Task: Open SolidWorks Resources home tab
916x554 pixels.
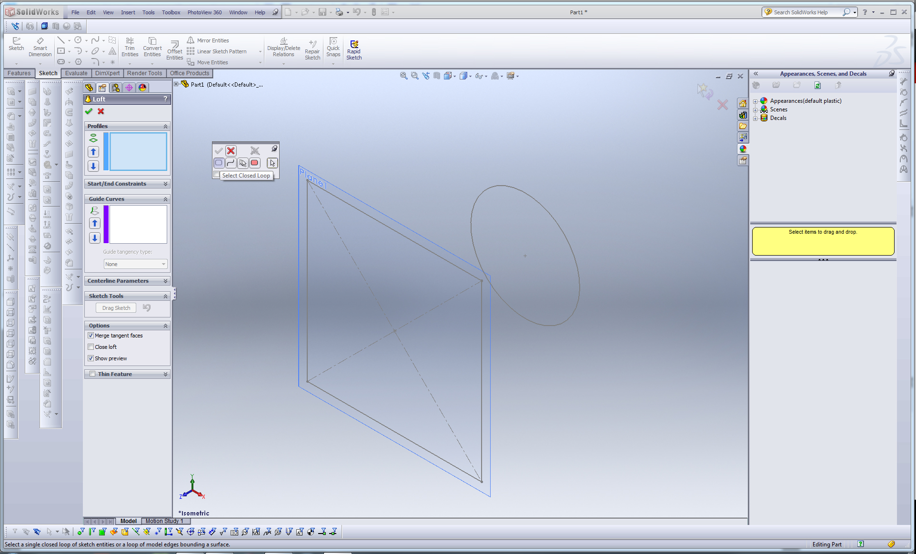Action: (743, 103)
